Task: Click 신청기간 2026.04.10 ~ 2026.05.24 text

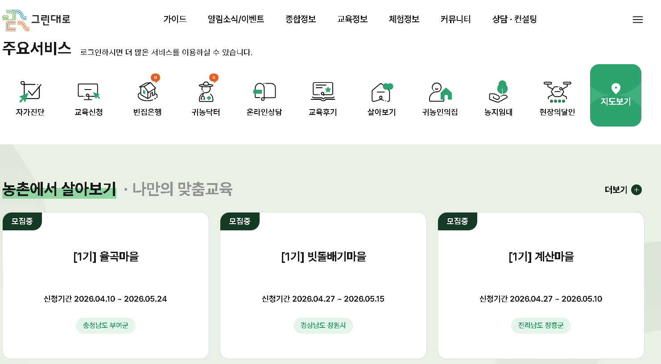Action: tap(105, 299)
